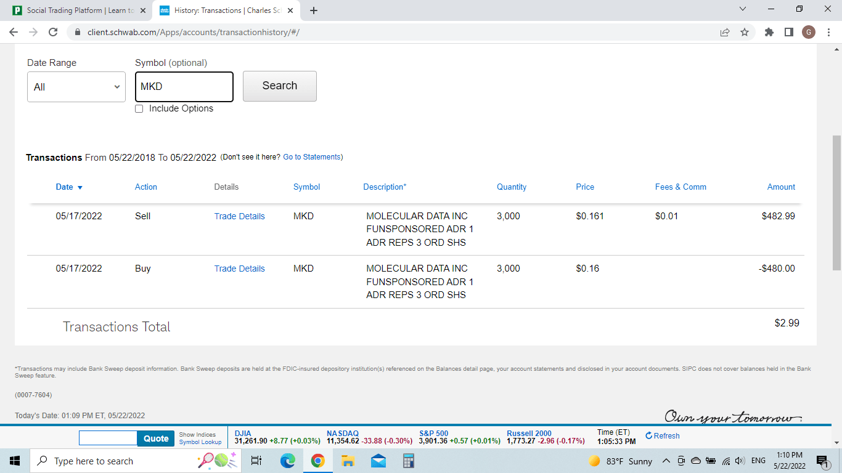842x473 pixels.
Task: Click the scrollbar down arrow
Action: 836,442
